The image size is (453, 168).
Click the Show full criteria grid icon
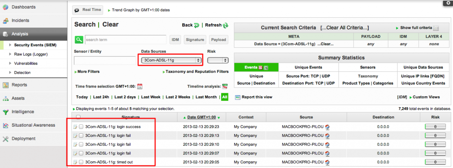436,28
